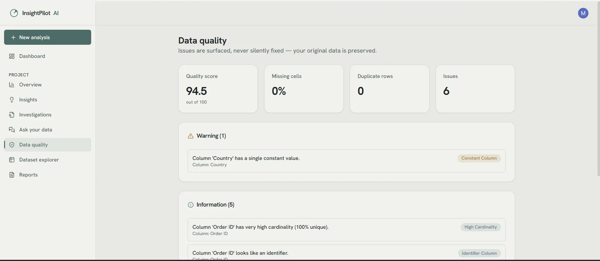Click the Constant Column tag
The image size is (600, 261).
479,158
